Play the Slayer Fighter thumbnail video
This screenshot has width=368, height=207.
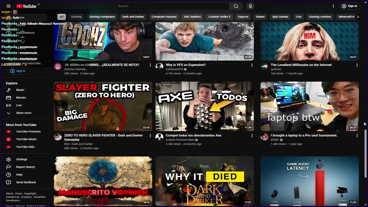pos(103,106)
